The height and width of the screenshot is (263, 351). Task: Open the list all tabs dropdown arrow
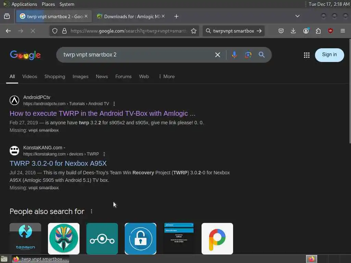click(x=298, y=16)
